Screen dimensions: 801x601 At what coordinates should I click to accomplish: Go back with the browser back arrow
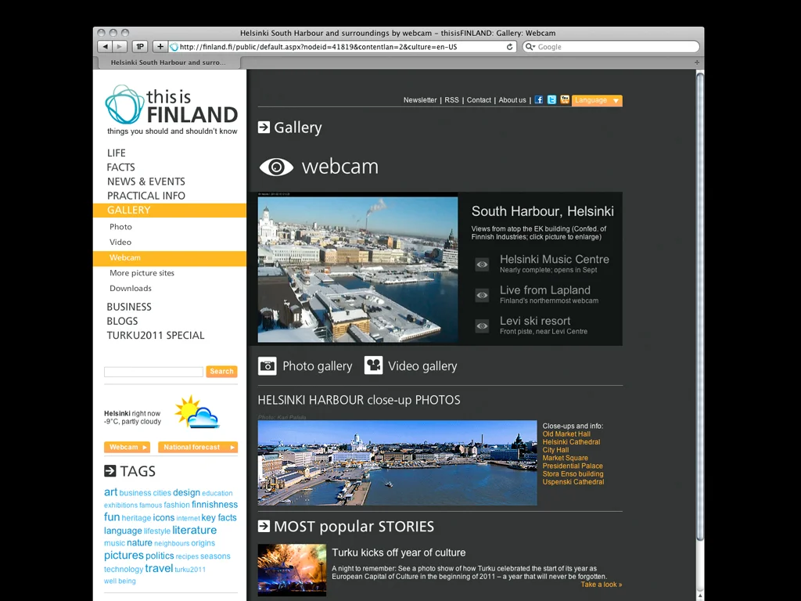click(106, 46)
